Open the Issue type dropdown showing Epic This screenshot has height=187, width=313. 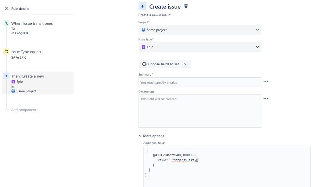coord(199,47)
